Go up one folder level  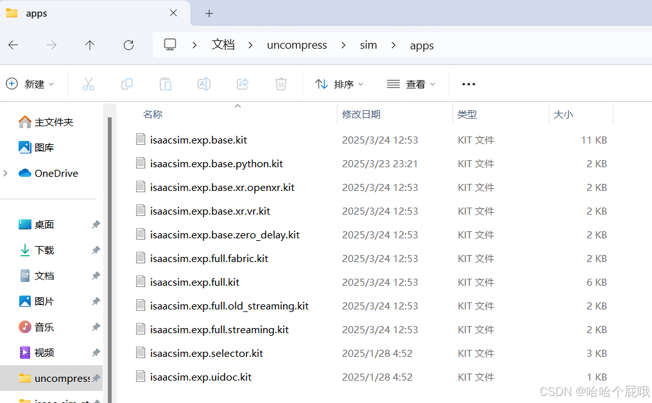[90, 45]
